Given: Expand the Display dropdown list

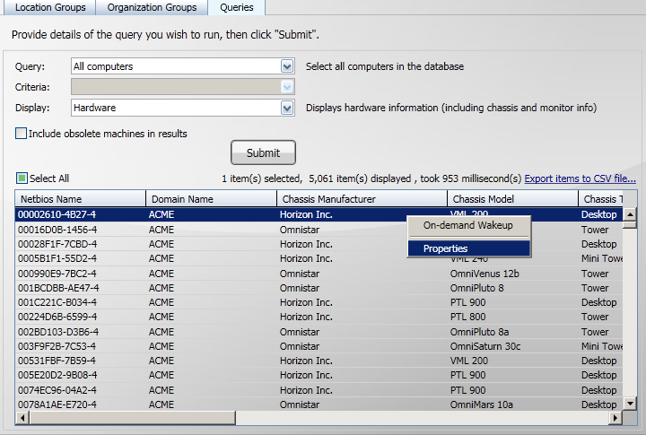Looking at the screenshot, I should (x=287, y=108).
